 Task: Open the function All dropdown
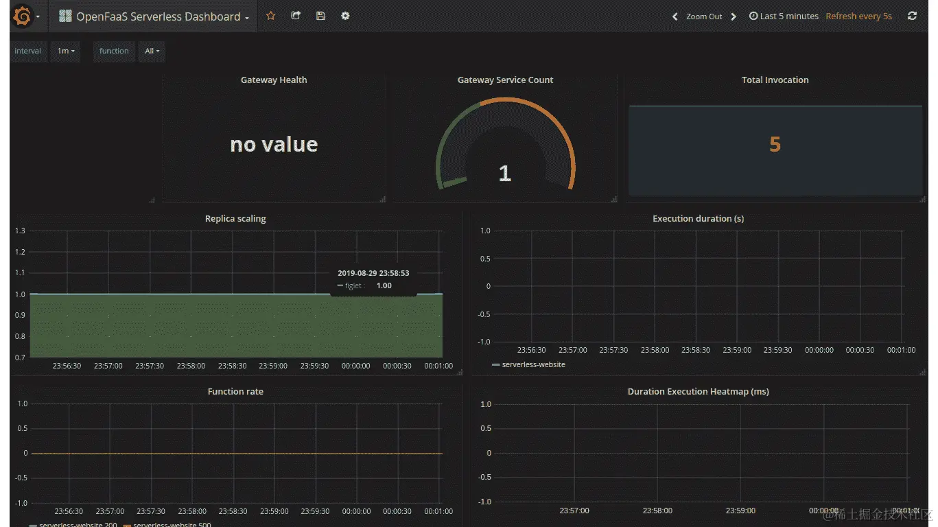151,51
